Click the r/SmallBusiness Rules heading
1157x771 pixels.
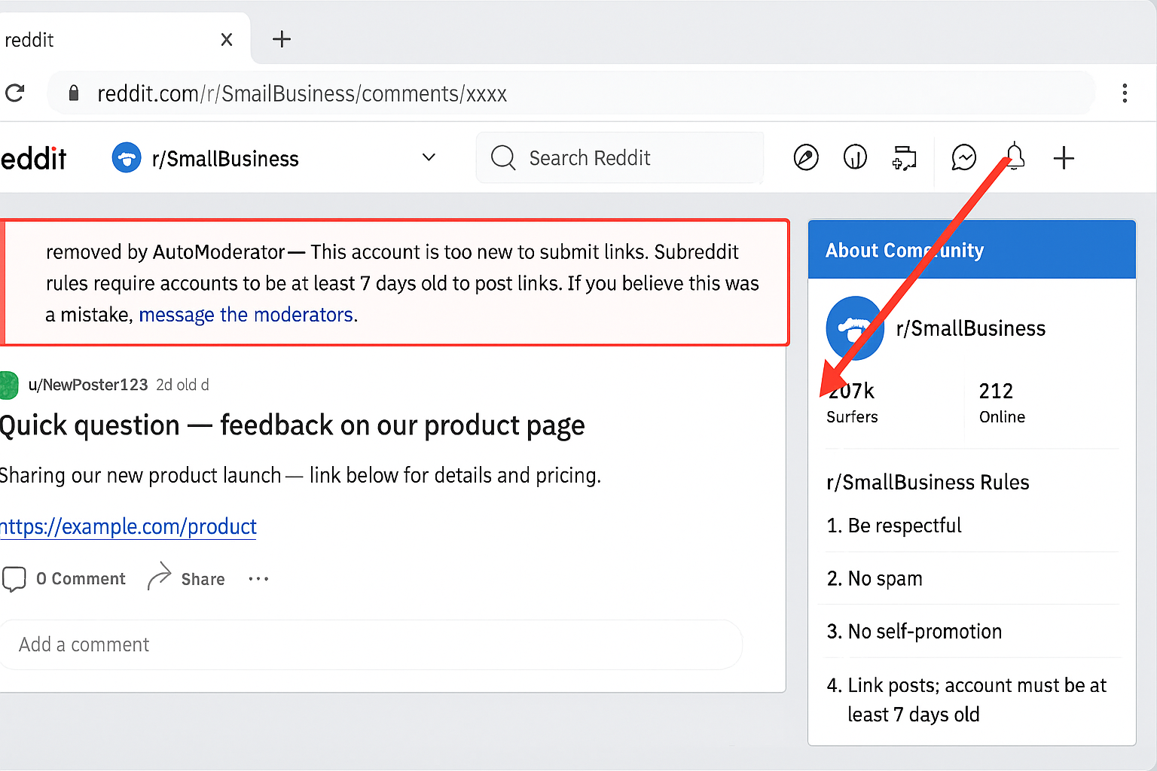(928, 482)
